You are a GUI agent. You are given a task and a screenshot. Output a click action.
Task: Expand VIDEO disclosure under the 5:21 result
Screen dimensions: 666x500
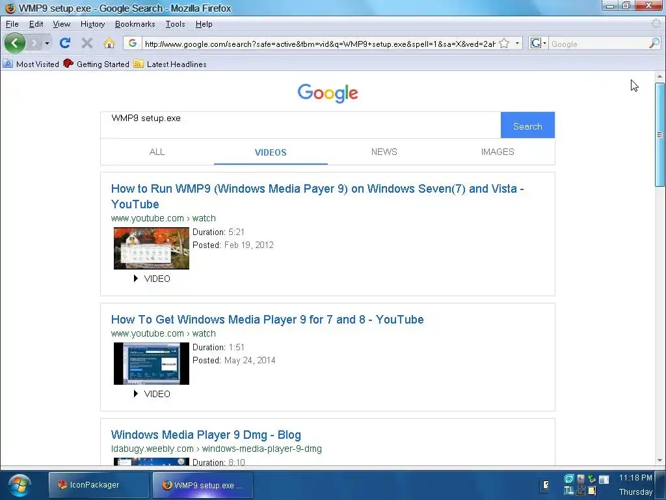point(152,279)
